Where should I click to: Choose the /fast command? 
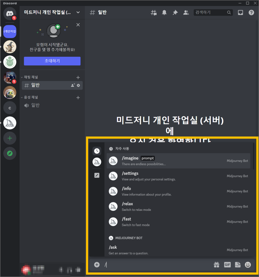click(178, 222)
